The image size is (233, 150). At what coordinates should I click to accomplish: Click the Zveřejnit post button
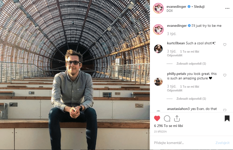click(x=222, y=143)
